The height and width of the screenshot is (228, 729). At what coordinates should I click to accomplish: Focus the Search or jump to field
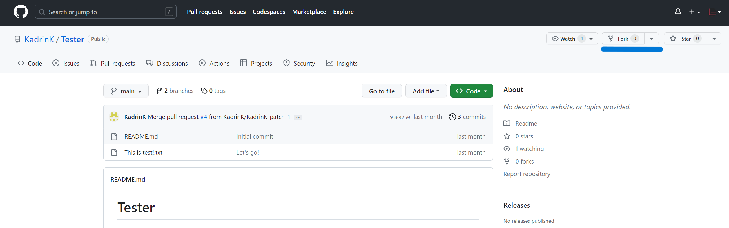pos(106,12)
